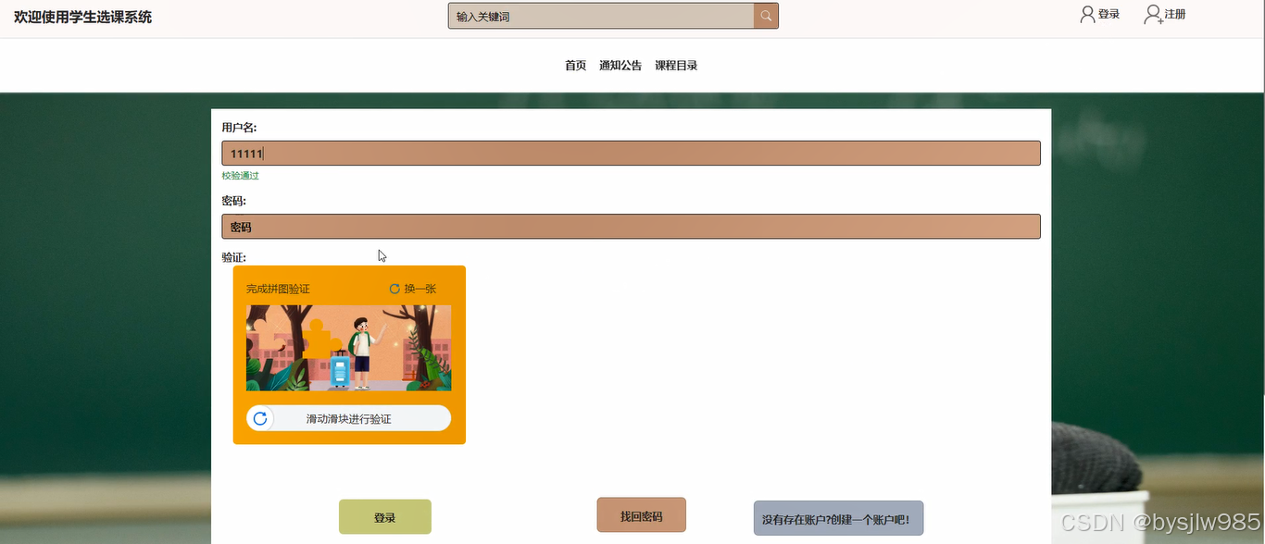Click the search magnifier icon
This screenshot has width=1265, height=544.
tap(766, 15)
